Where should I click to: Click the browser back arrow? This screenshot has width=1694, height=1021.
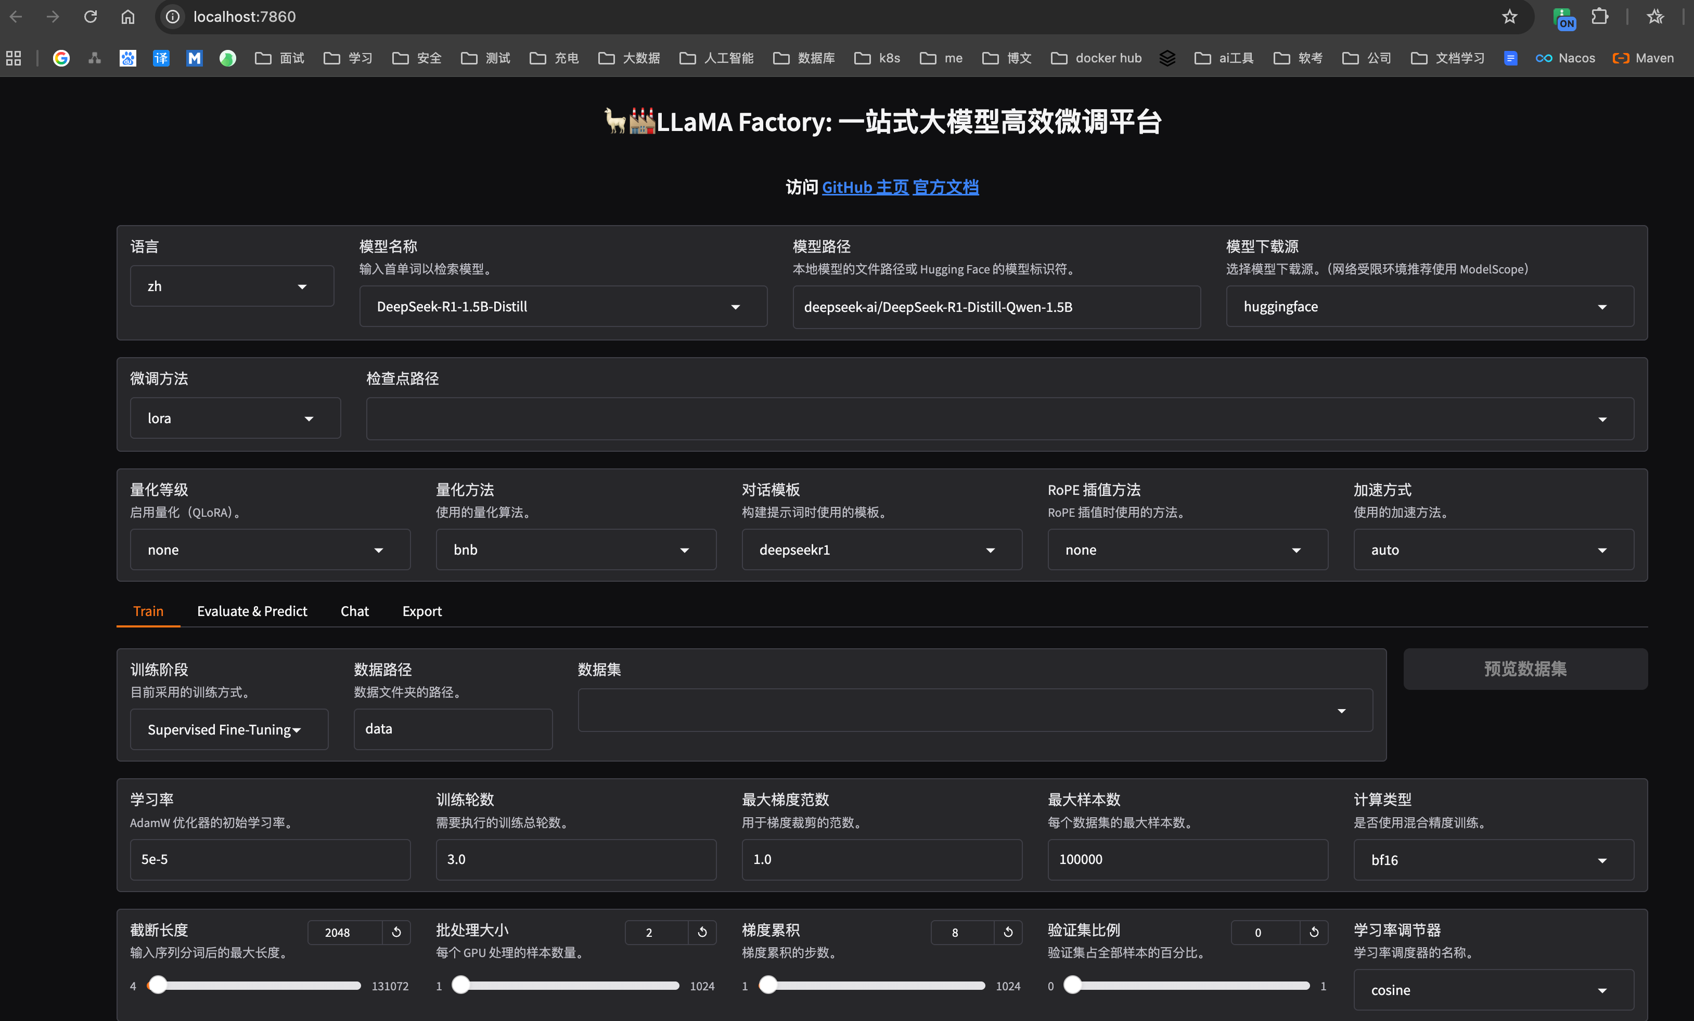pyautogui.click(x=17, y=17)
